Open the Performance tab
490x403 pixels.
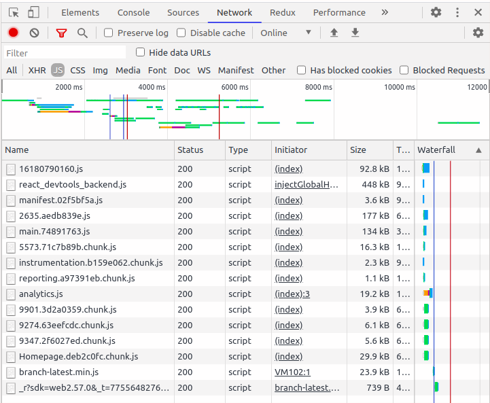click(x=339, y=12)
